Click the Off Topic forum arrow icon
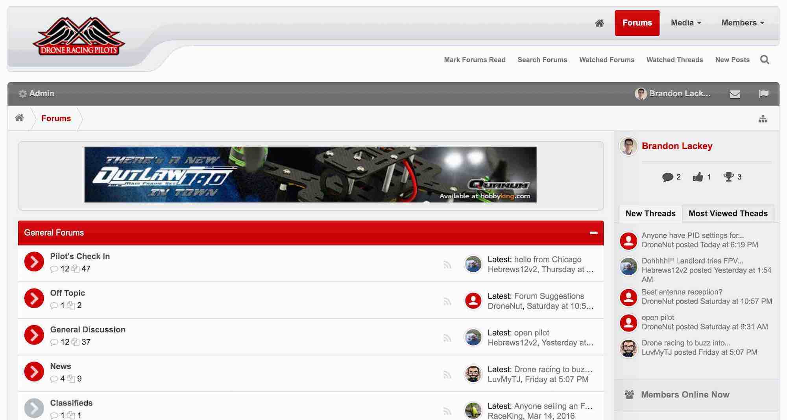Screen dimensions: 787x420 click(x=34, y=298)
